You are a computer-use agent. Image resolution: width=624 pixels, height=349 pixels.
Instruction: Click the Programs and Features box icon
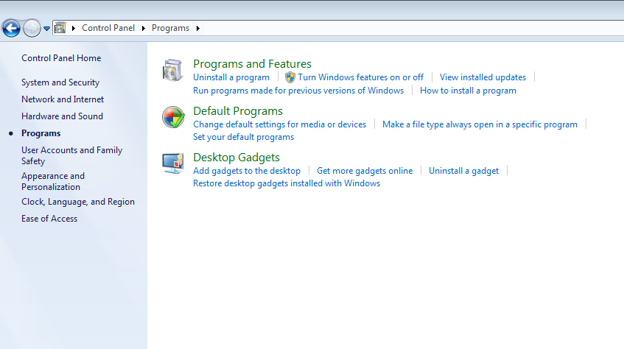point(172,71)
